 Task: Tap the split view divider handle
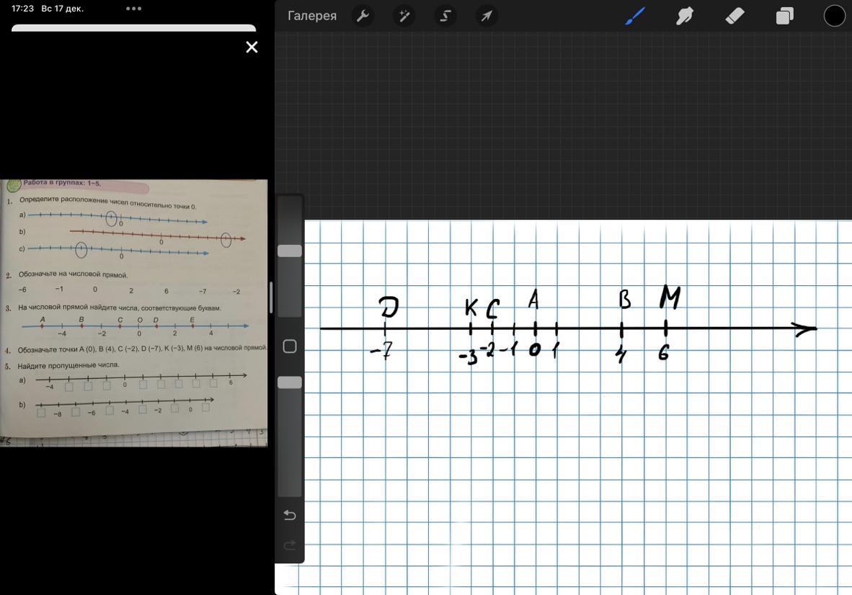click(x=271, y=297)
